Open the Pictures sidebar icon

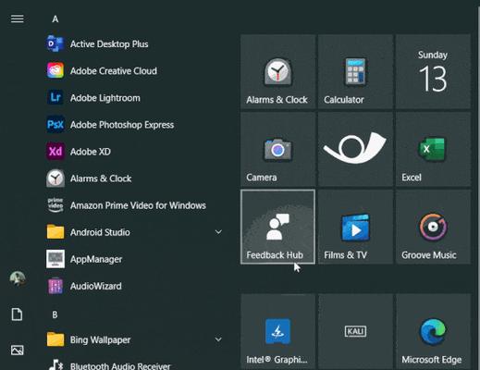click(x=17, y=350)
